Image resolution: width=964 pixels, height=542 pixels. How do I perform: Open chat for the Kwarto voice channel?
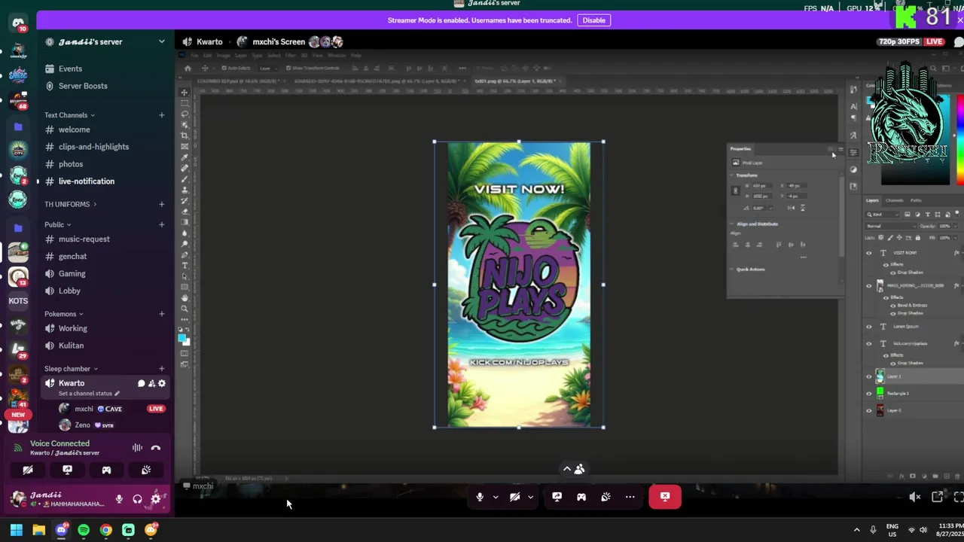(141, 383)
